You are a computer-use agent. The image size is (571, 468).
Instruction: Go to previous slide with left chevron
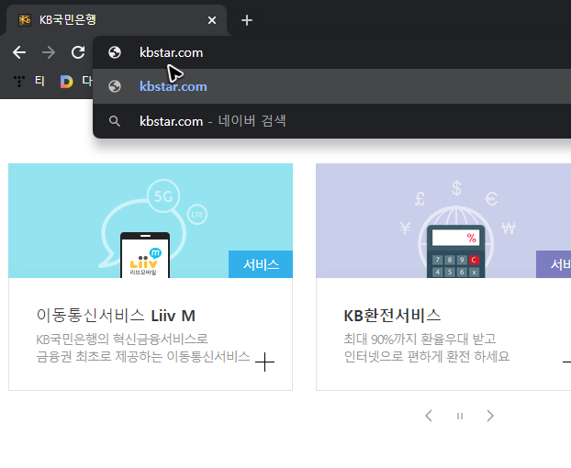tap(429, 416)
